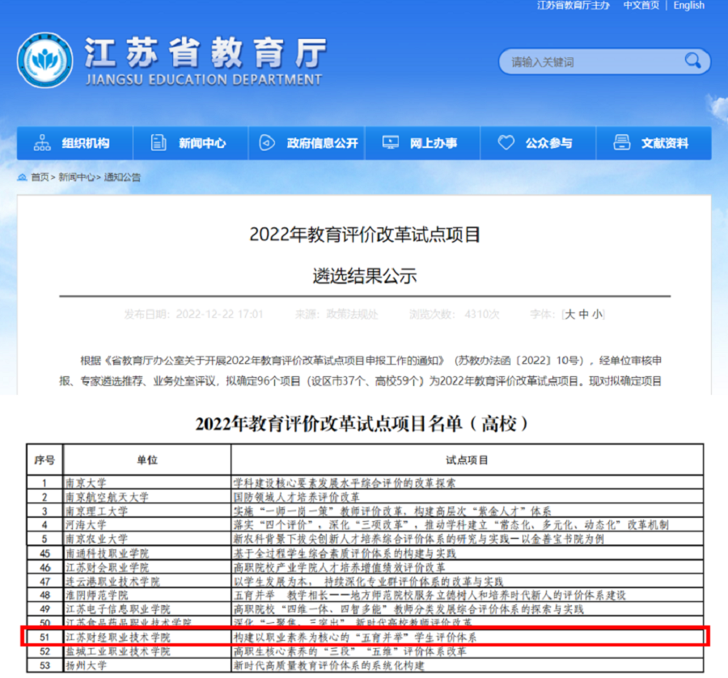Click the 试点项目 column header
Viewport: 728px width, 678px height.
467,460
